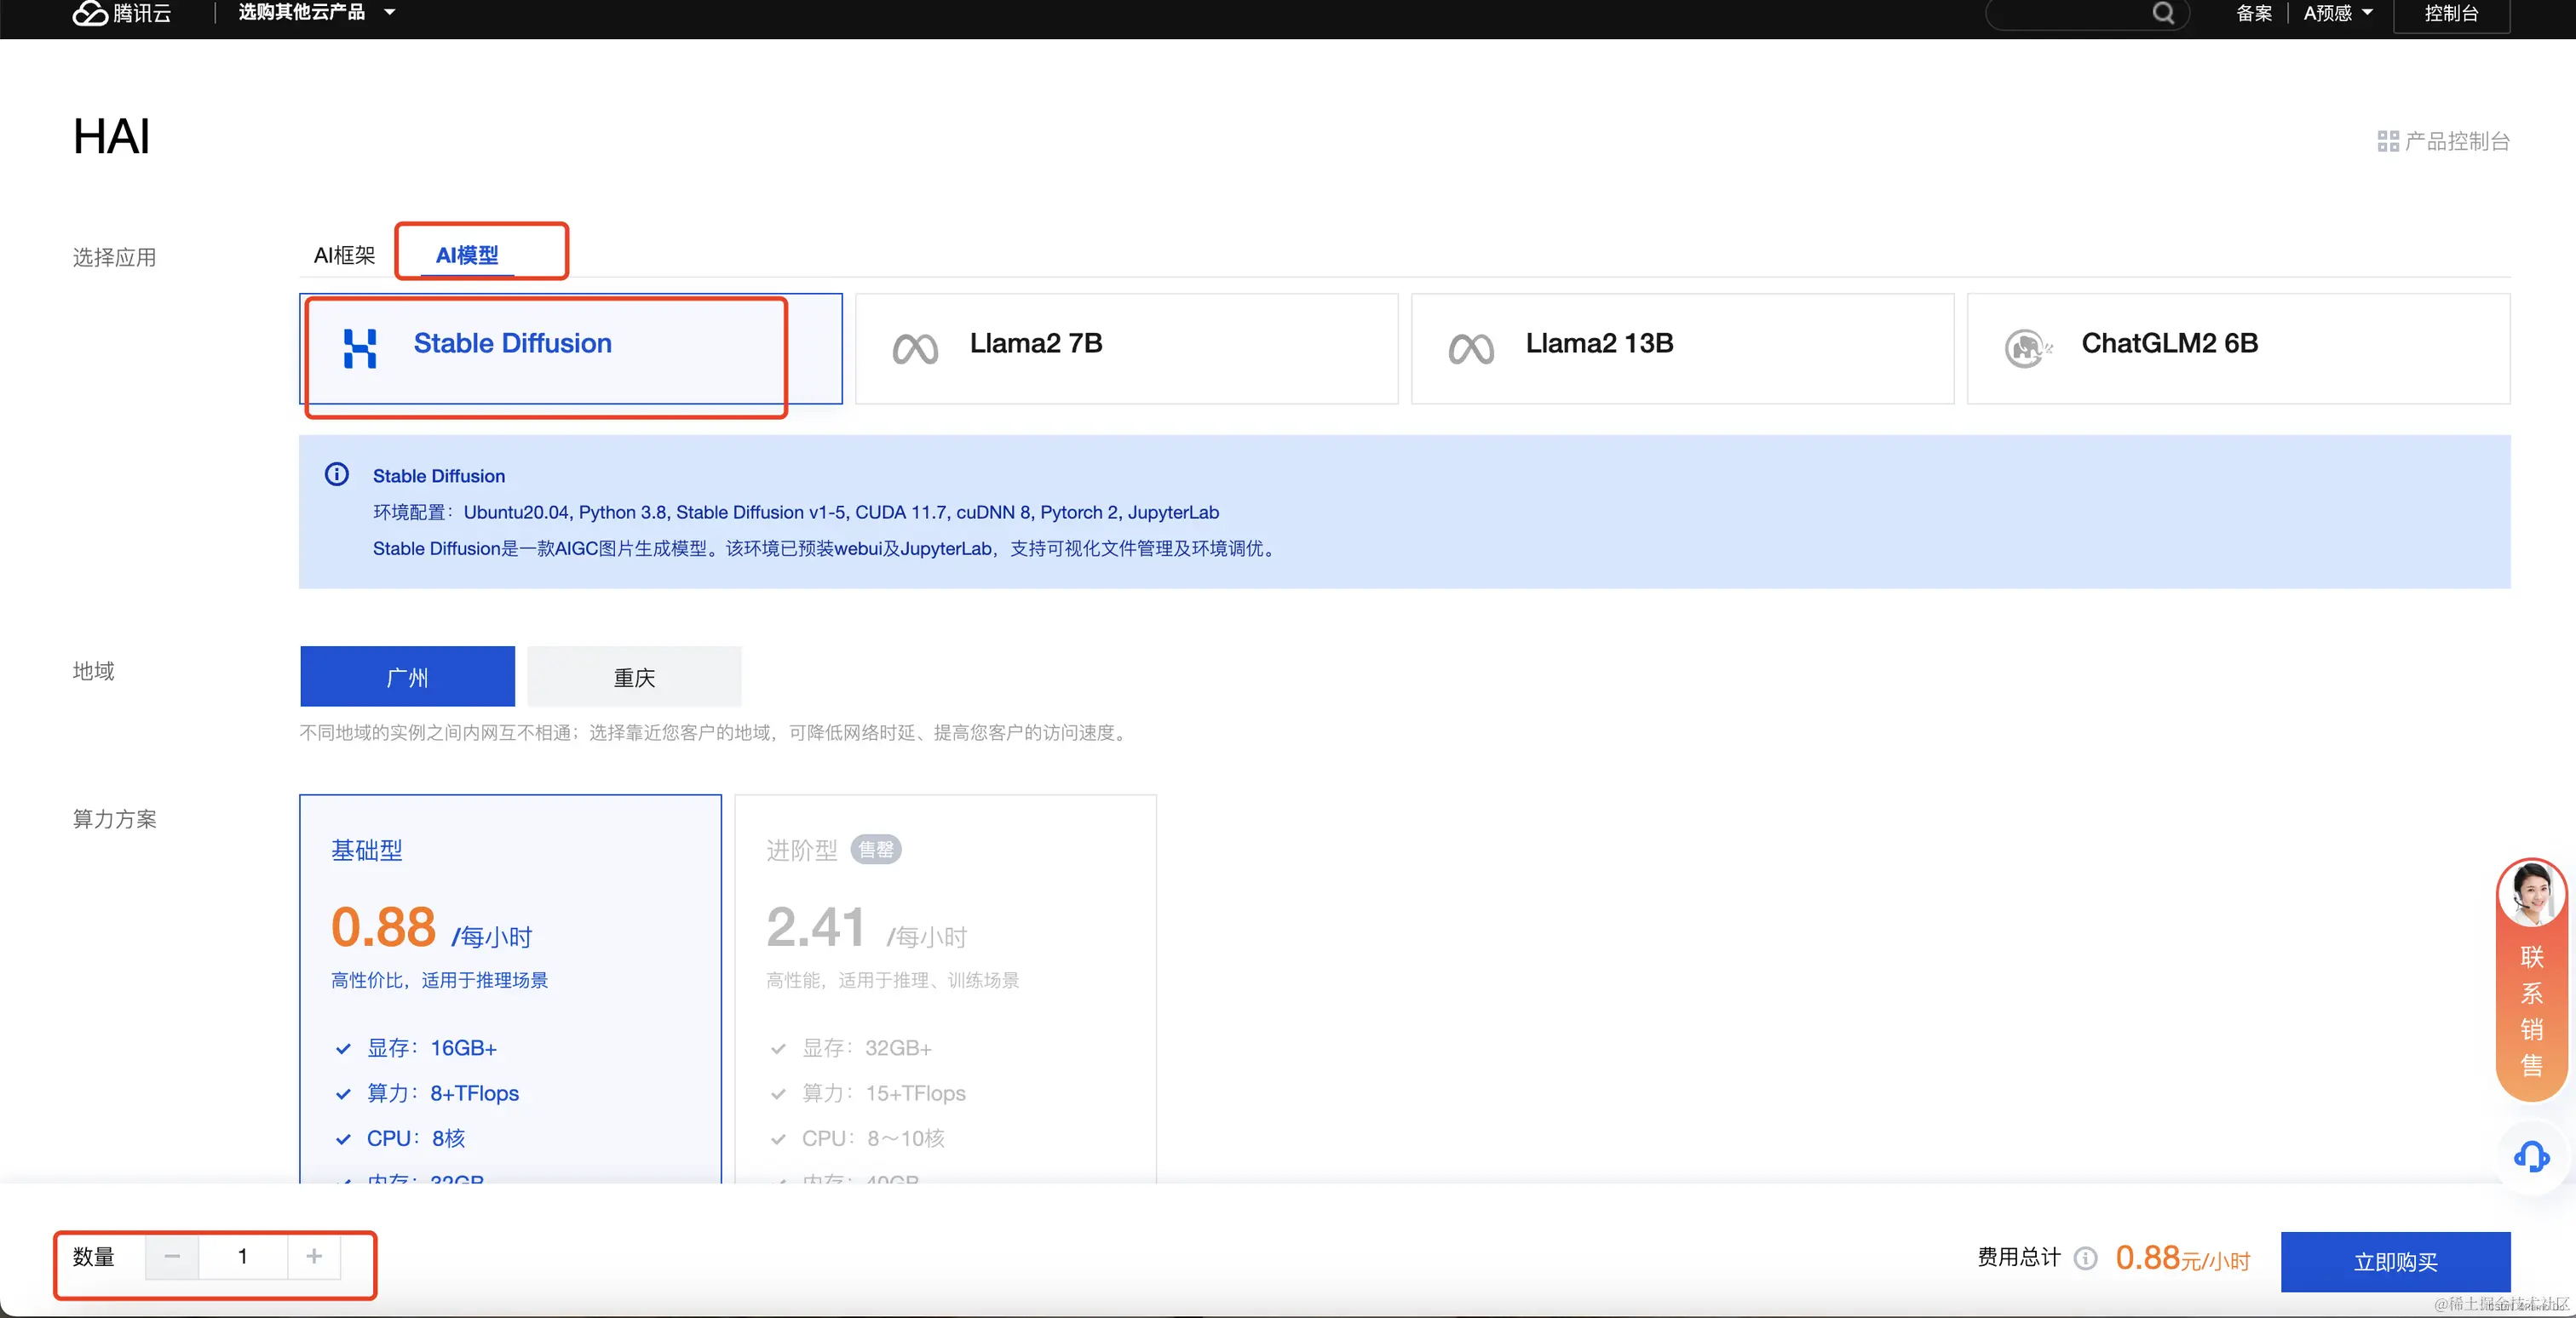Open the headset customer support icon

[2531, 1157]
